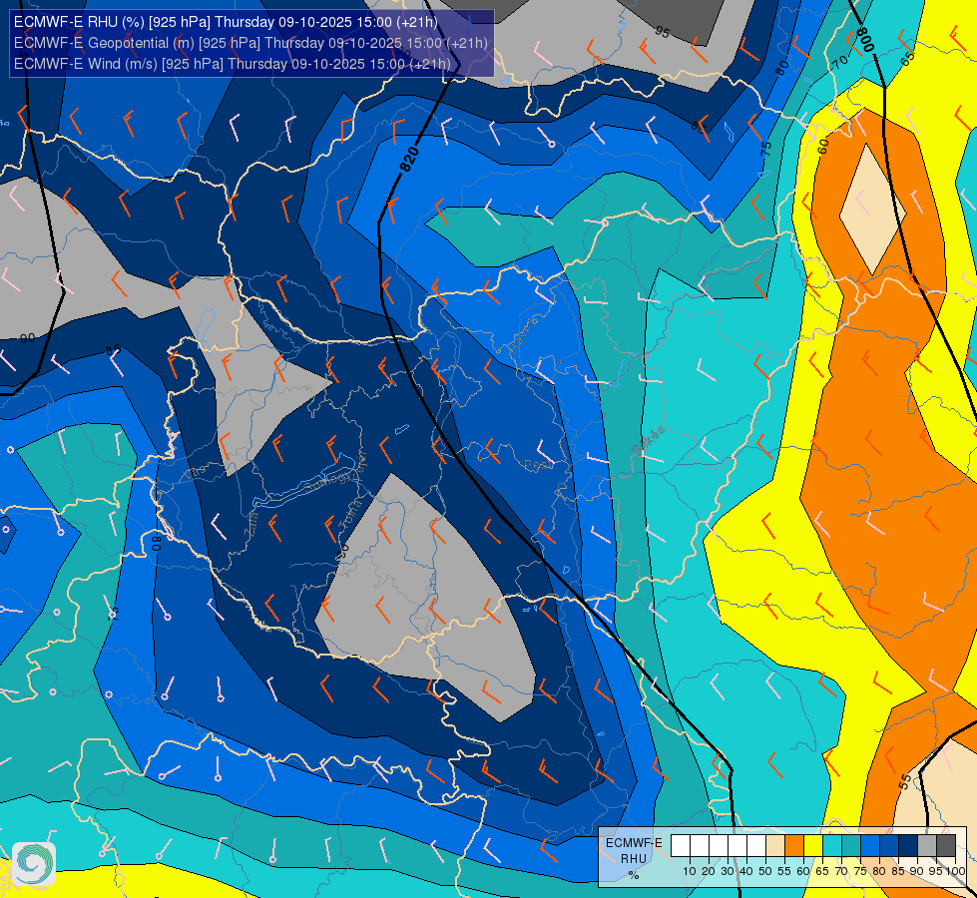The image size is (977, 898).
Task: Pick the white legend swatch between 40 and 50
Action: tap(756, 846)
